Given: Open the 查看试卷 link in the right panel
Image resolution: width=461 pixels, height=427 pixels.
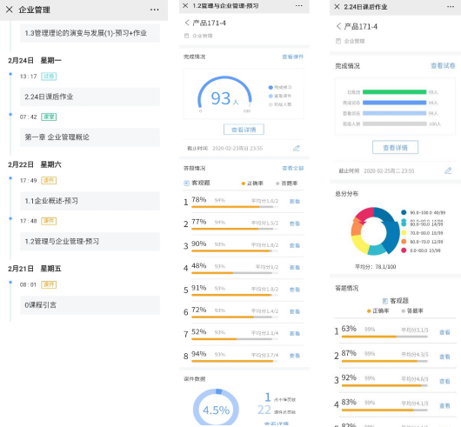Looking at the screenshot, I should (x=443, y=66).
